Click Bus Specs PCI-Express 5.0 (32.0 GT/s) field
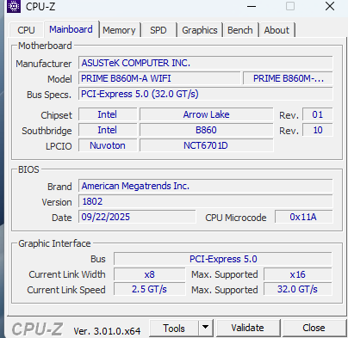Screen dimensions: 348x338 tap(206, 94)
